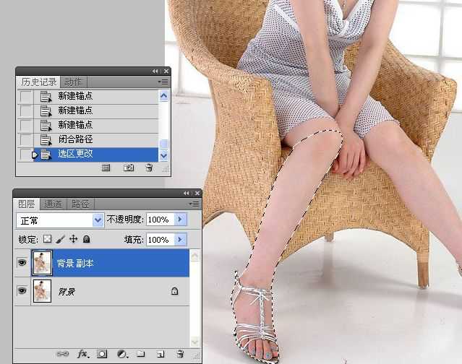Close the Layers panel
This screenshot has width=462, height=364.
(197, 193)
